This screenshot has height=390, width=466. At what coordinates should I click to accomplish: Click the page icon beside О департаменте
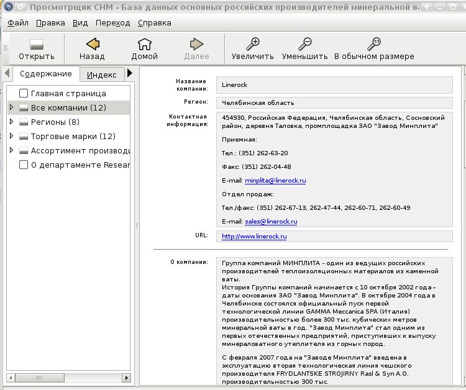[x=24, y=165]
